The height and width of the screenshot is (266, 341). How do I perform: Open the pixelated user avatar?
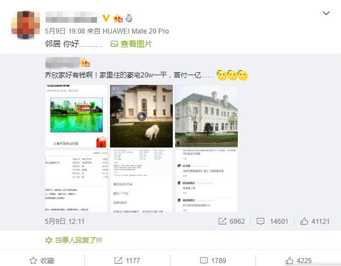(26, 24)
